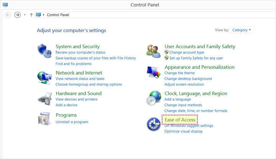The height and width of the screenshot is (159, 276).
Task: Click the Network and Internet globe icon
Action: tap(44, 77)
